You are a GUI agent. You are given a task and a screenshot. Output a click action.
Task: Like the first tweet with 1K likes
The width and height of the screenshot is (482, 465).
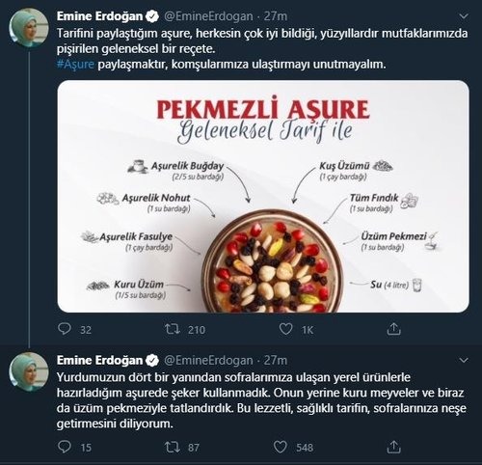(285, 329)
